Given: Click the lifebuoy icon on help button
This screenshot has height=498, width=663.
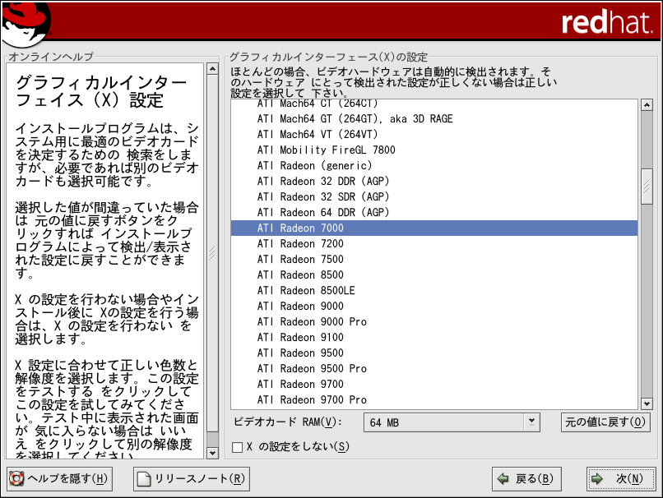Looking at the screenshot, I should [16, 479].
